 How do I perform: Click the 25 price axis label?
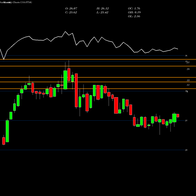186,120
